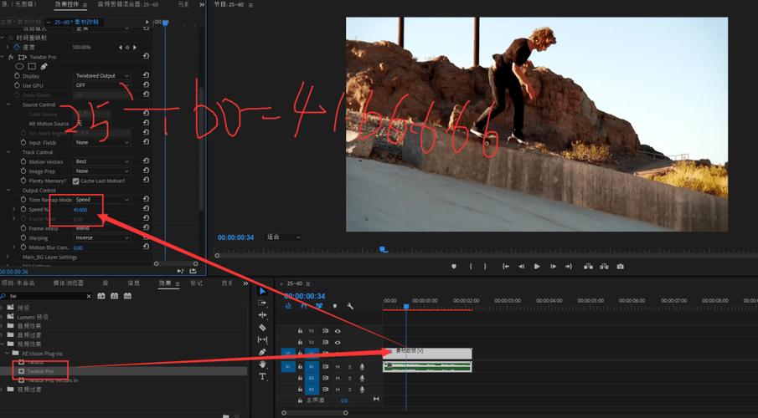
Task: Select the Razor tool
Action: point(262,327)
